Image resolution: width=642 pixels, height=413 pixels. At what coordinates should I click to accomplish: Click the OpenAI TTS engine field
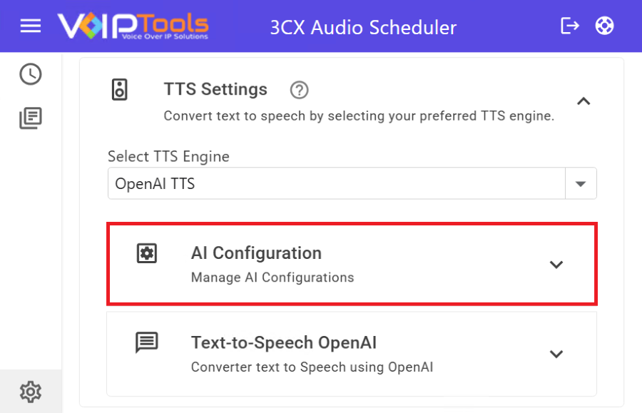pyautogui.click(x=335, y=184)
